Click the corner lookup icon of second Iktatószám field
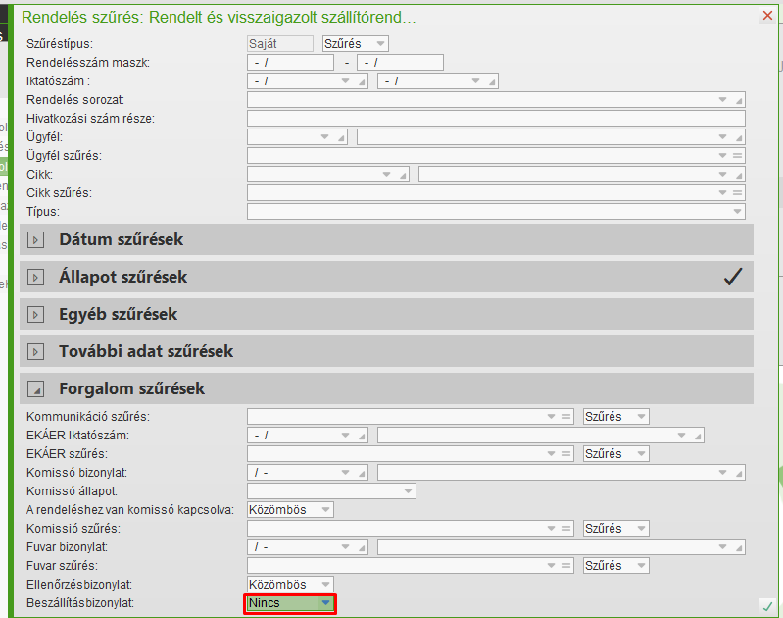783x618 pixels. (x=492, y=82)
